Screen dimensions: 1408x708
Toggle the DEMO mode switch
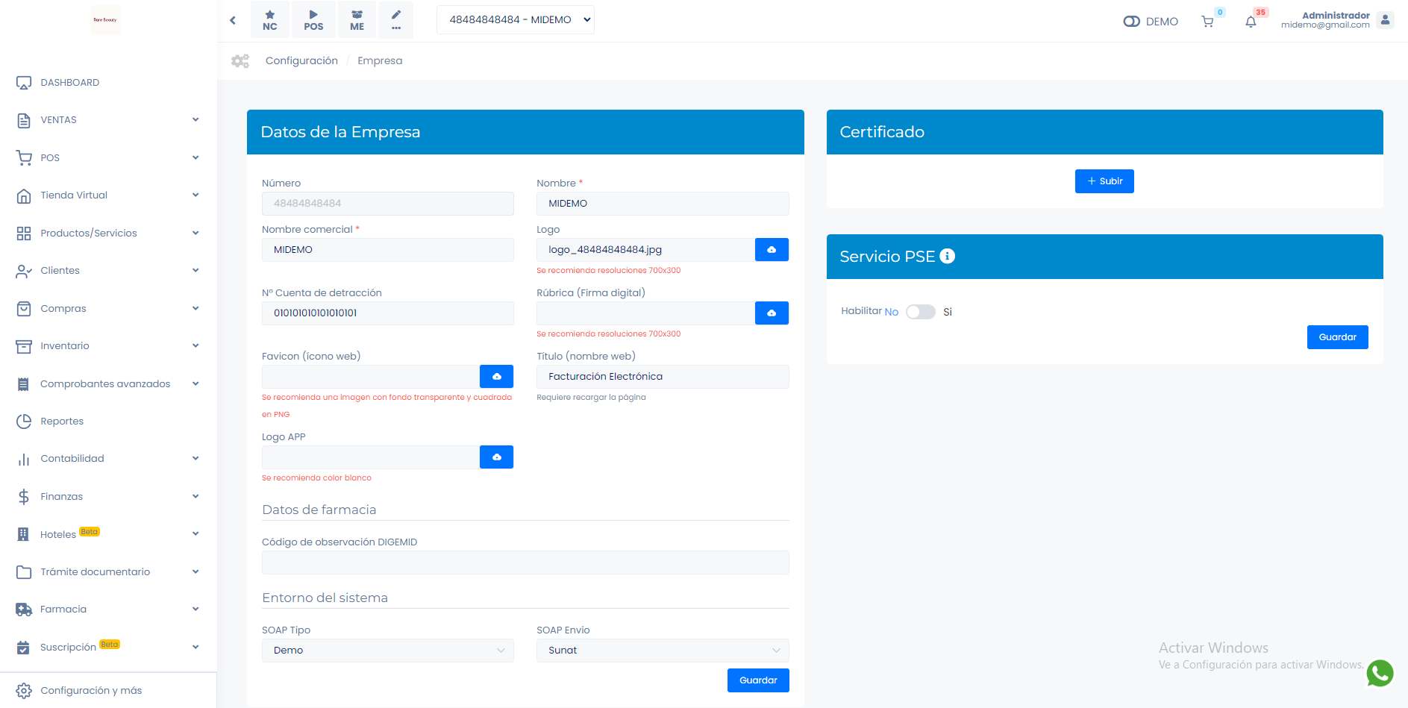coord(1131,22)
